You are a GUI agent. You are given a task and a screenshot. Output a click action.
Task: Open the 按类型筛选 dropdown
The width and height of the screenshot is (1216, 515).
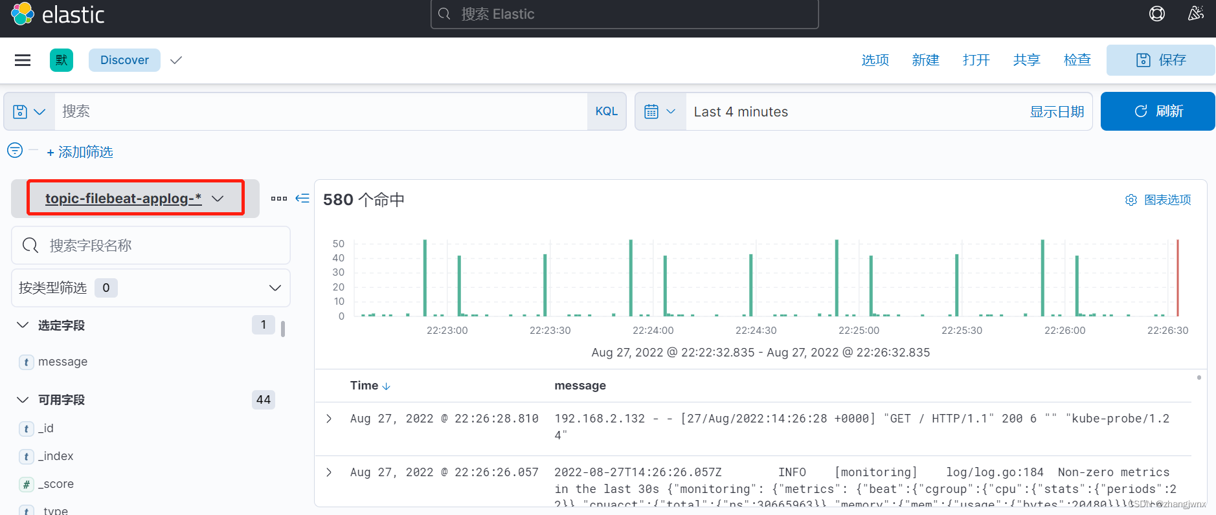(x=151, y=288)
